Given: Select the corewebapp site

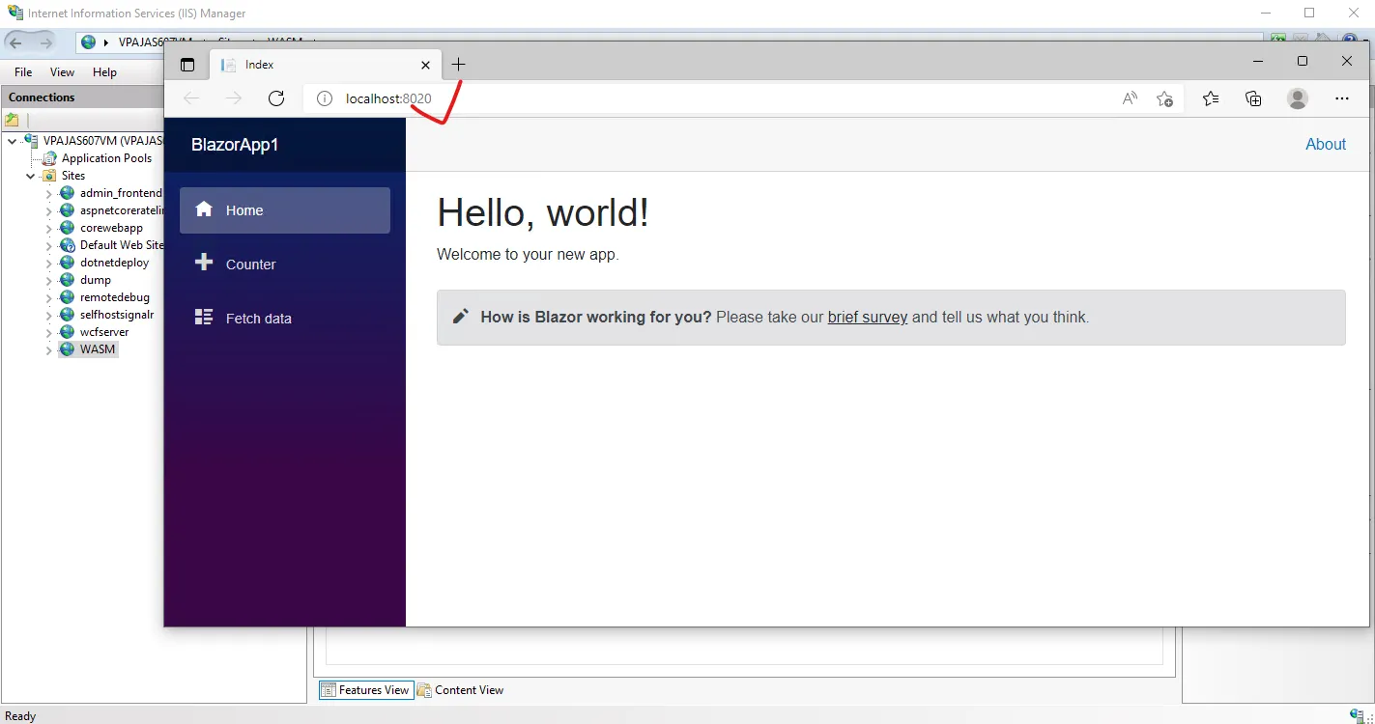Looking at the screenshot, I should tap(111, 228).
